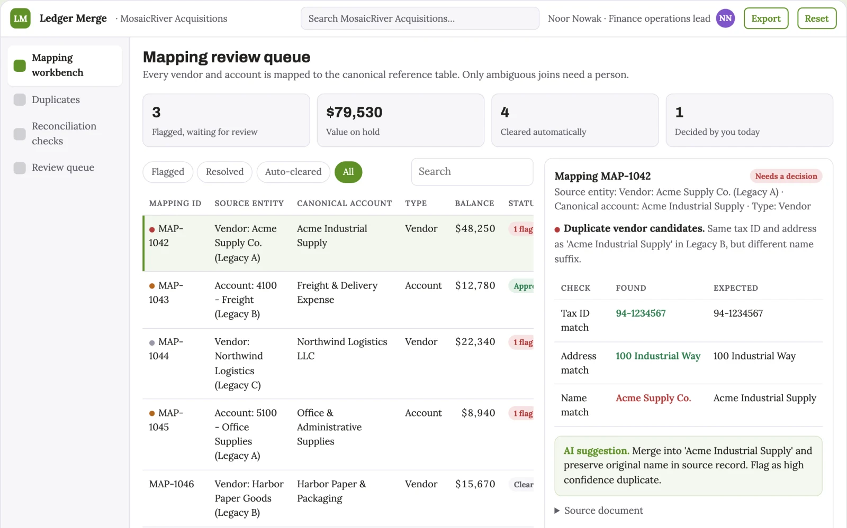Click the Canonical Account column header

coord(345,203)
